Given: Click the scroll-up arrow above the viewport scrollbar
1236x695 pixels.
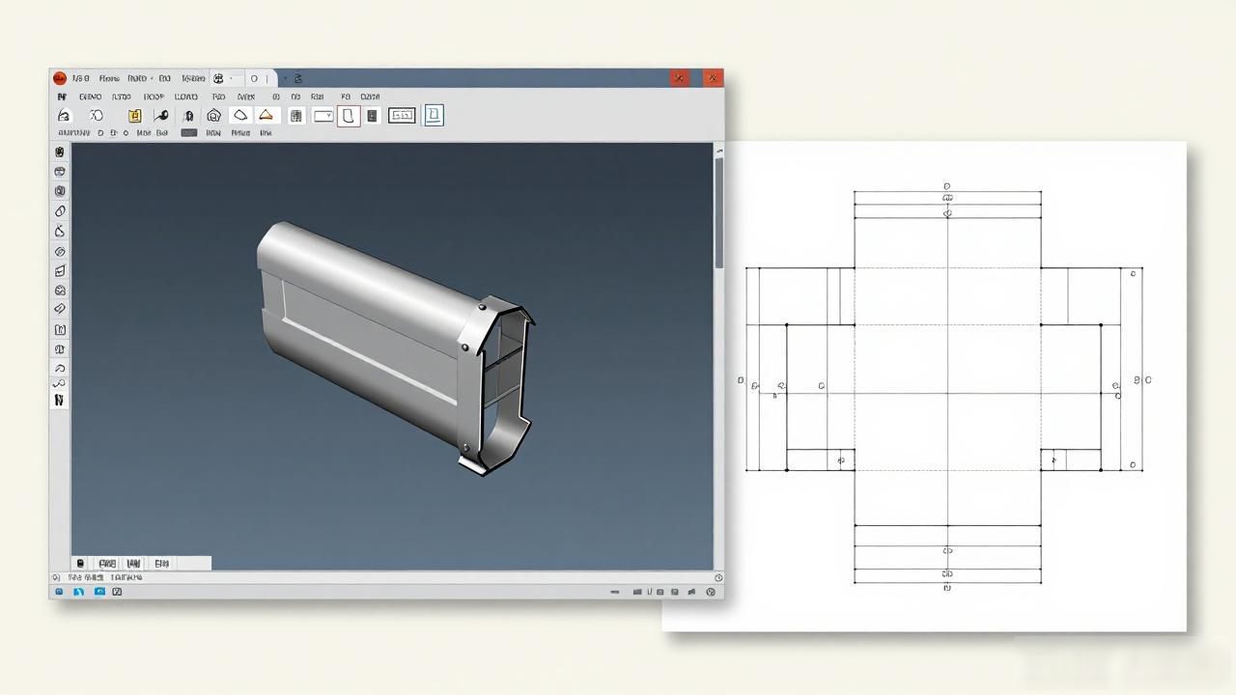Looking at the screenshot, I should [718, 151].
